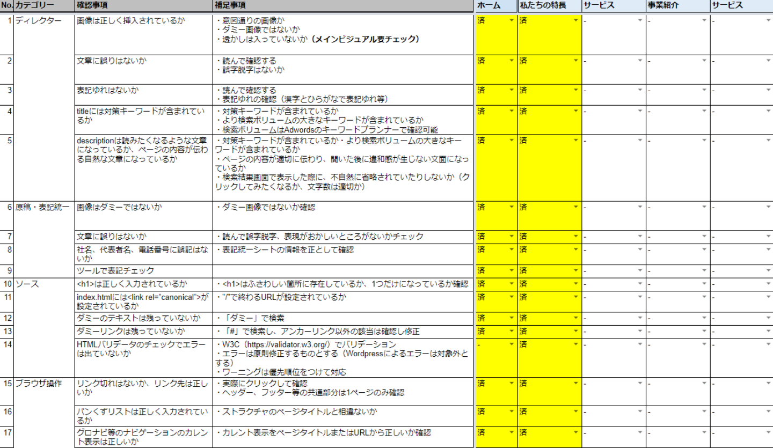The height and width of the screenshot is (448, 773).
Task: Open ホーム dropdown in row 1
Action: 511,20
